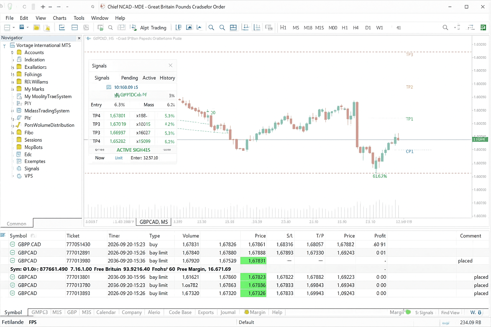The height and width of the screenshot is (327, 491).
Task: Select the M15 timeframe
Action: (320, 28)
